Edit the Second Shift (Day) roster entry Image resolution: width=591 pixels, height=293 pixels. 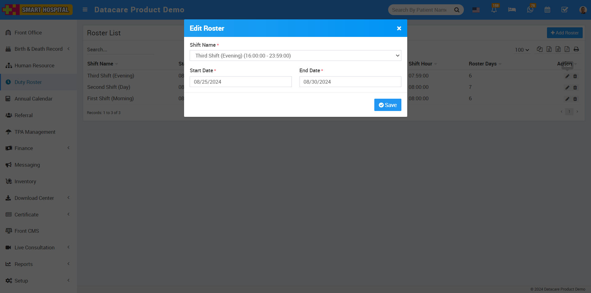click(x=567, y=88)
